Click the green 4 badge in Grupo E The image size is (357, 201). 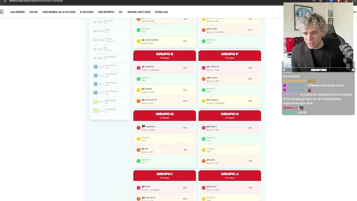138,79
